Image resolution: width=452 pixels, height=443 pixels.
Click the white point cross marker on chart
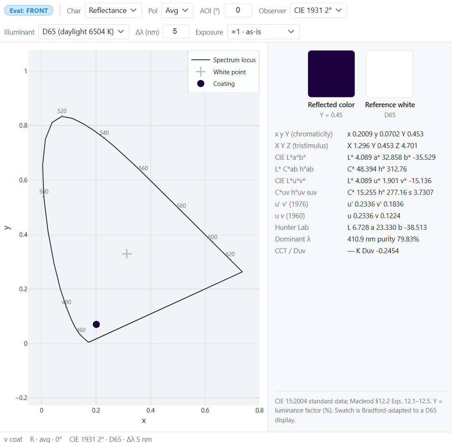point(126,254)
